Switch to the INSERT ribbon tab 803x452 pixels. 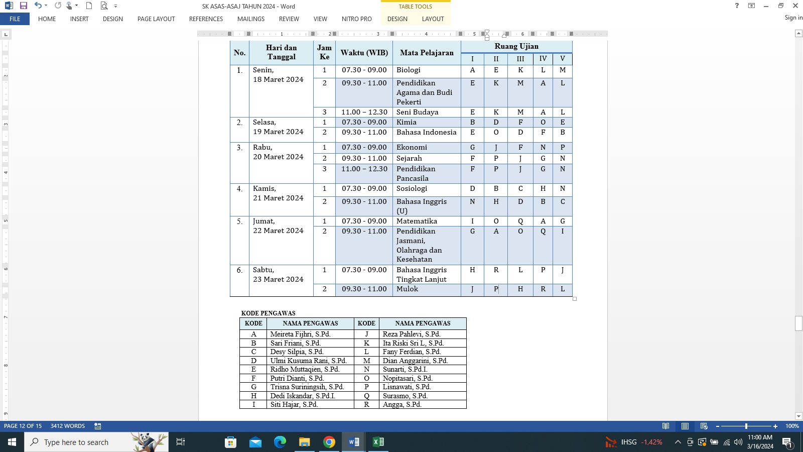(x=79, y=19)
